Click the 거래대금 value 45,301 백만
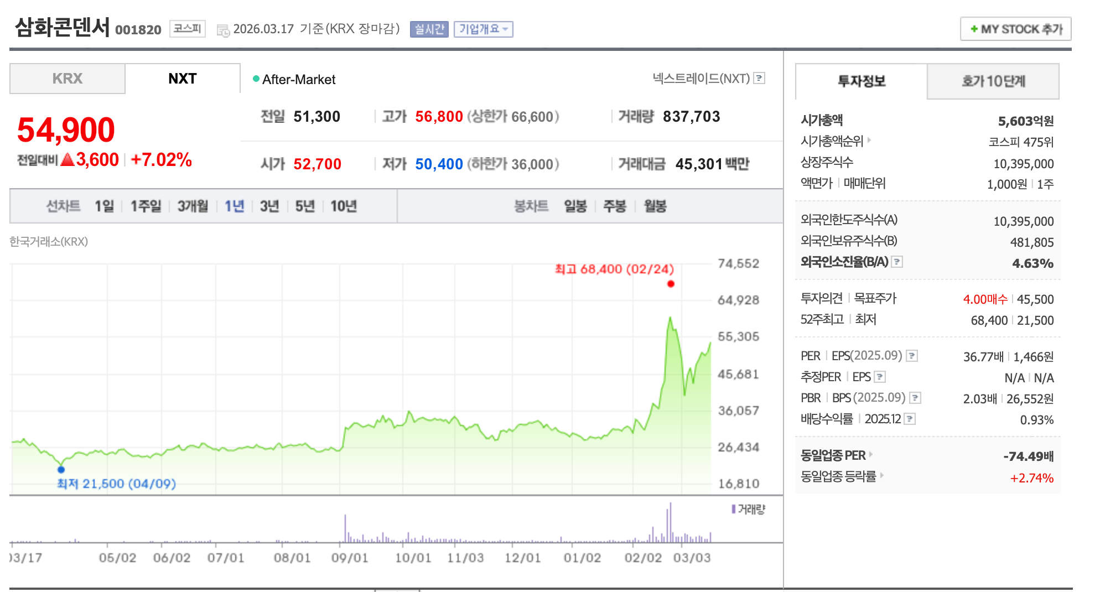 (x=712, y=164)
